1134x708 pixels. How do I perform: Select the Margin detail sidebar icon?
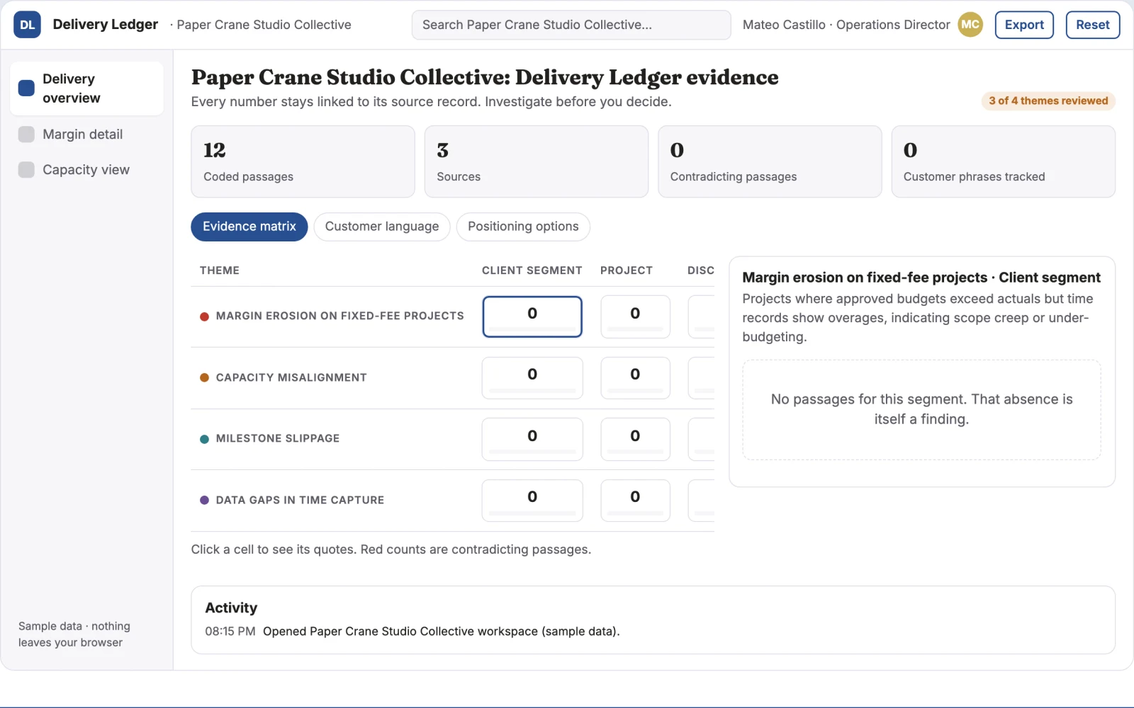[26, 135]
